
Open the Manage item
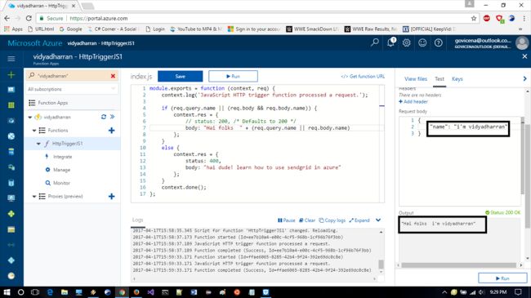61,170
